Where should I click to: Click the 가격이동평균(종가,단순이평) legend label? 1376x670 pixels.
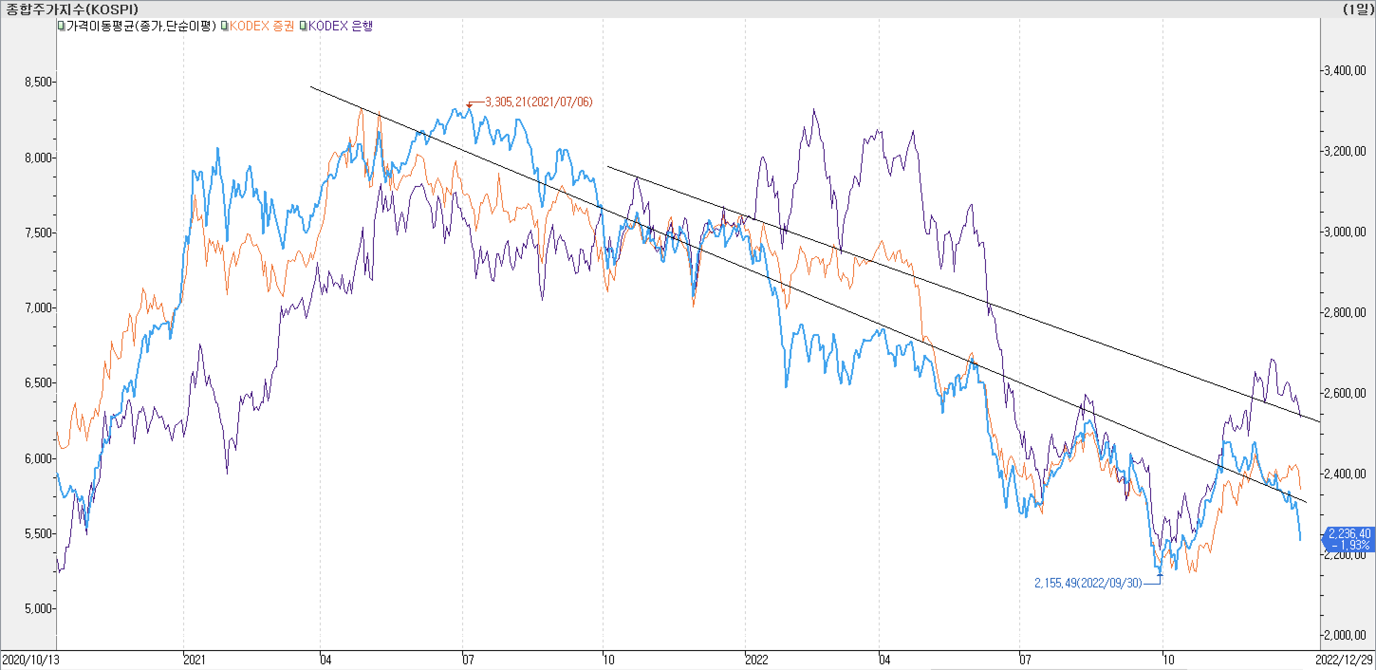click(x=141, y=26)
